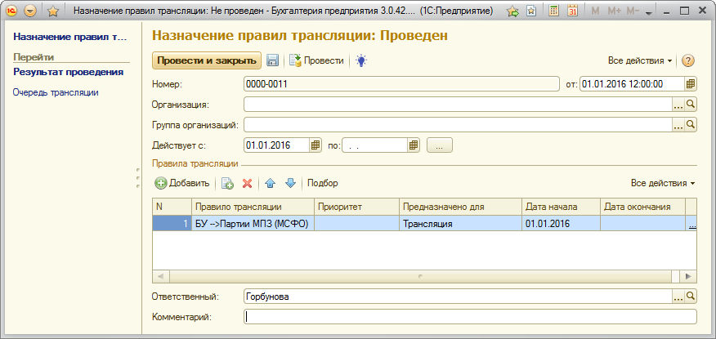Viewport: 716px width, 339px height.
Task: Move rule down with blue down arrow
Action: [x=289, y=183]
